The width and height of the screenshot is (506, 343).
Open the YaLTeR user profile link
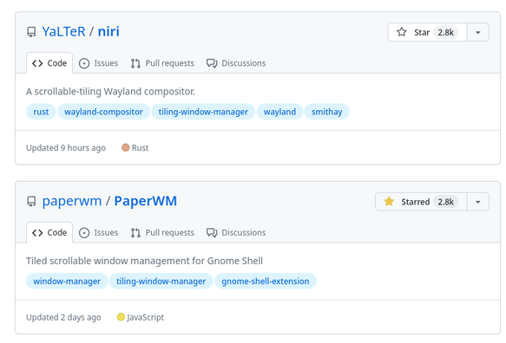[63, 31]
